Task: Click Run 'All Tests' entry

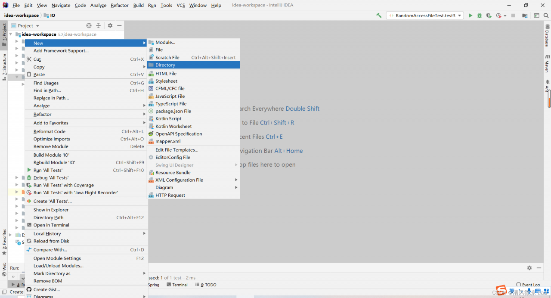Action: pyautogui.click(x=86, y=170)
